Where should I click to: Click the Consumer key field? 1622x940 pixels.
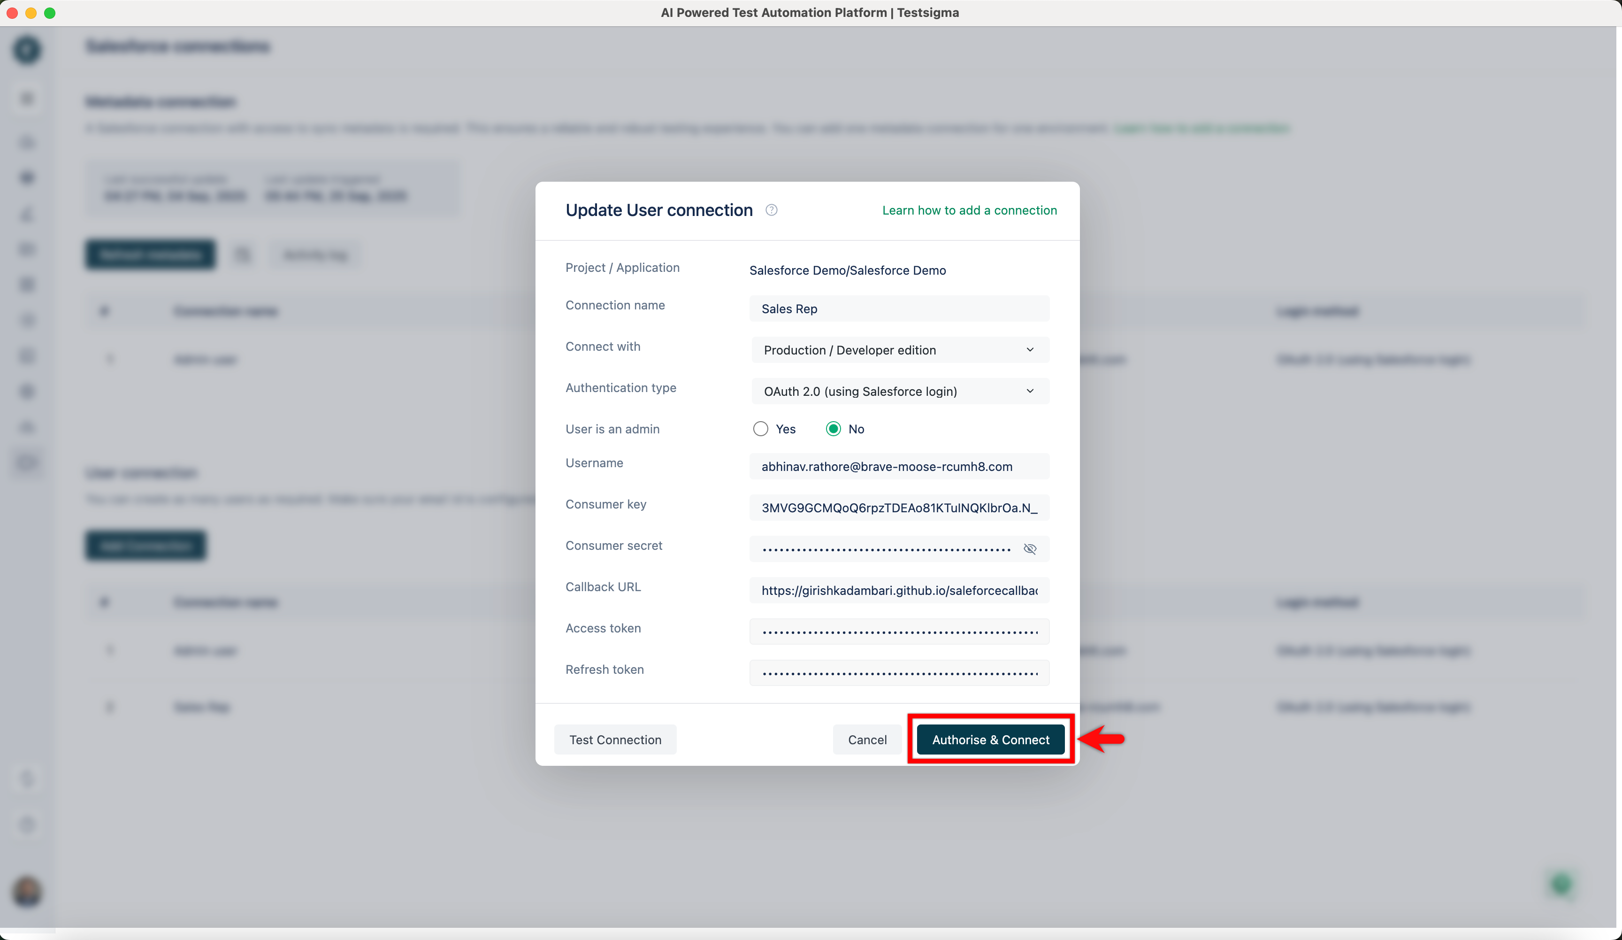pos(899,508)
